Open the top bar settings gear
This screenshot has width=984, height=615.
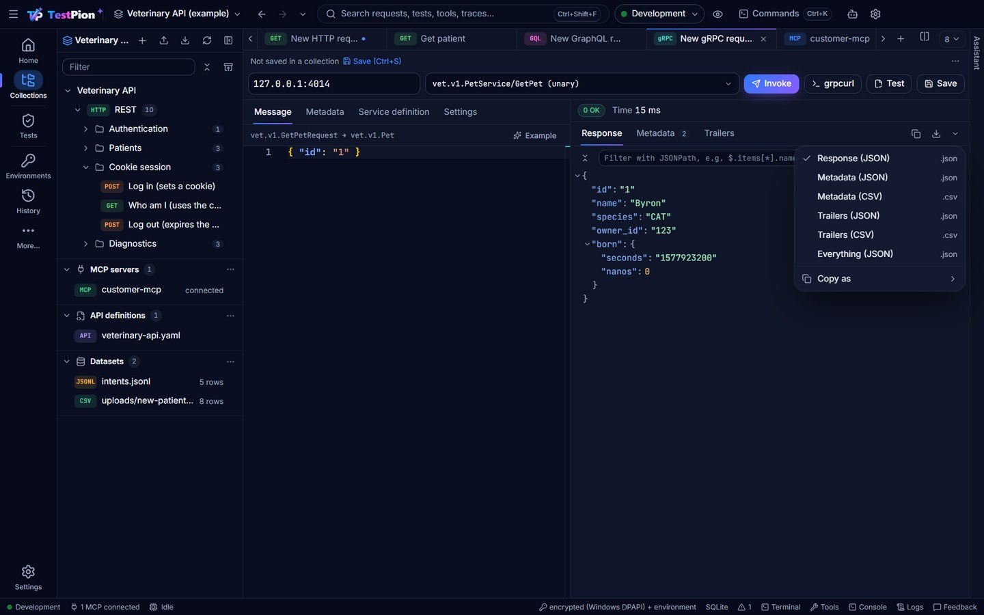(x=875, y=14)
